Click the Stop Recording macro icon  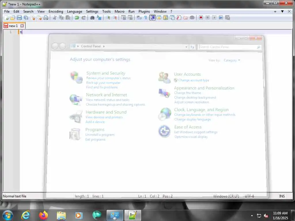207,18
